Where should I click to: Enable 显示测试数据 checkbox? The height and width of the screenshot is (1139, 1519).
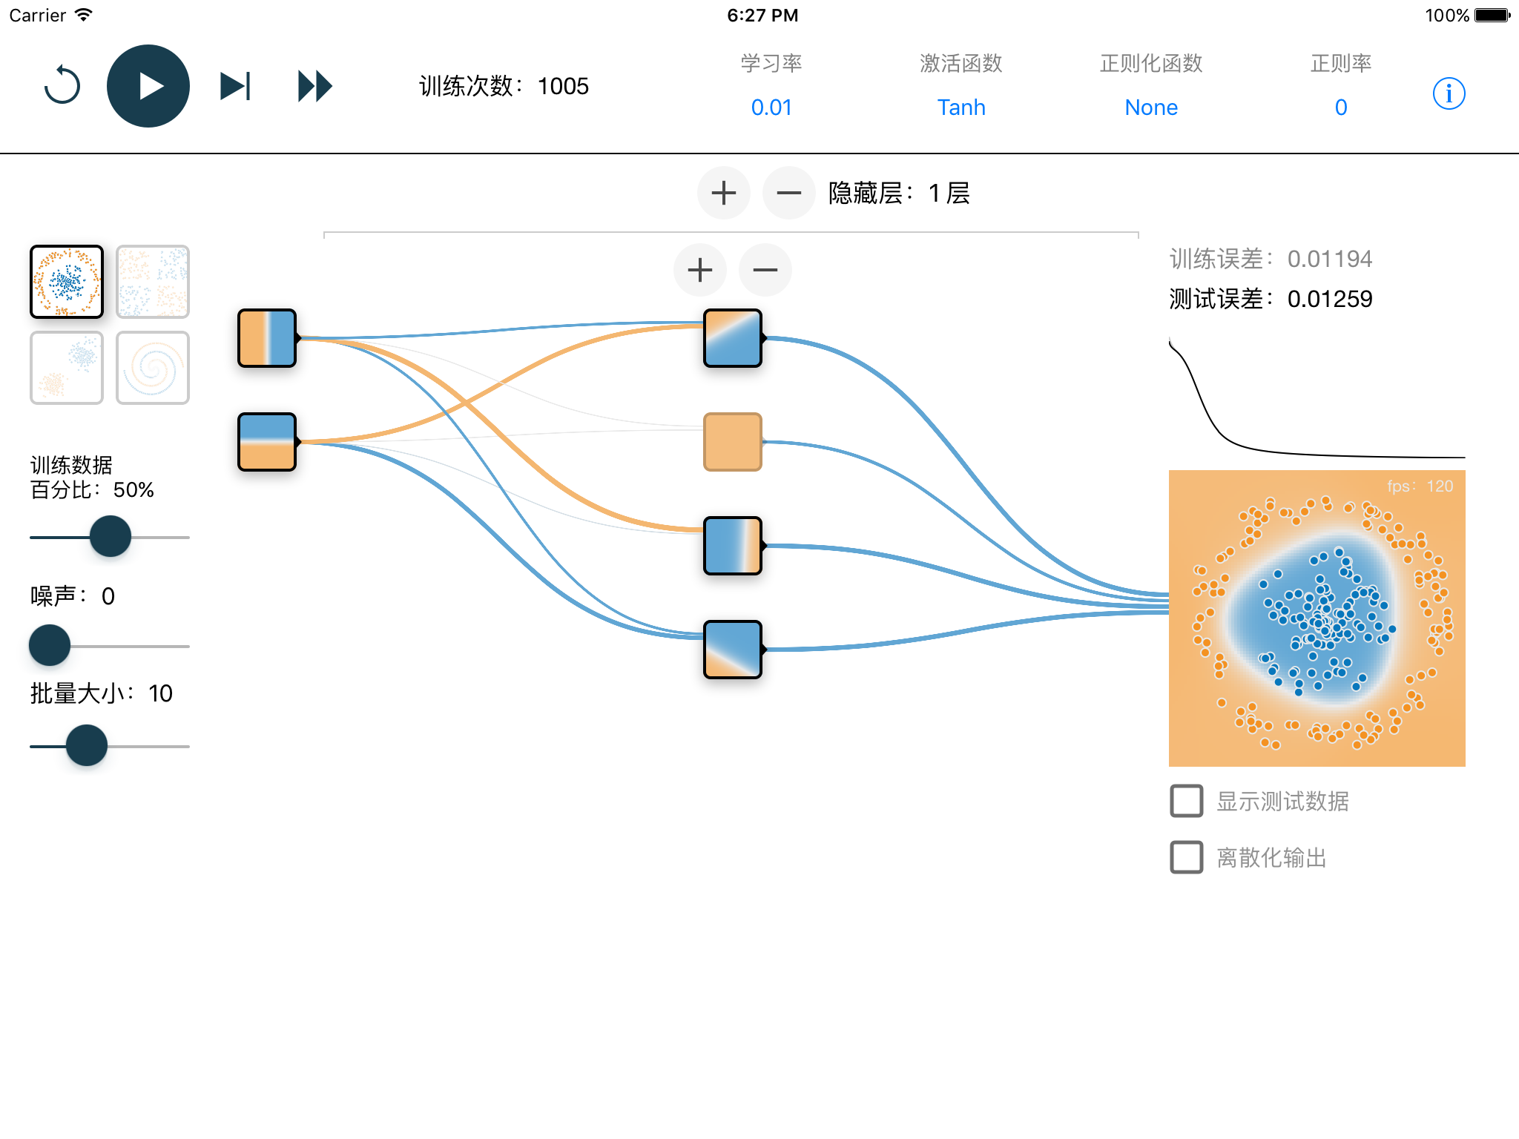tap(1186, 801)
